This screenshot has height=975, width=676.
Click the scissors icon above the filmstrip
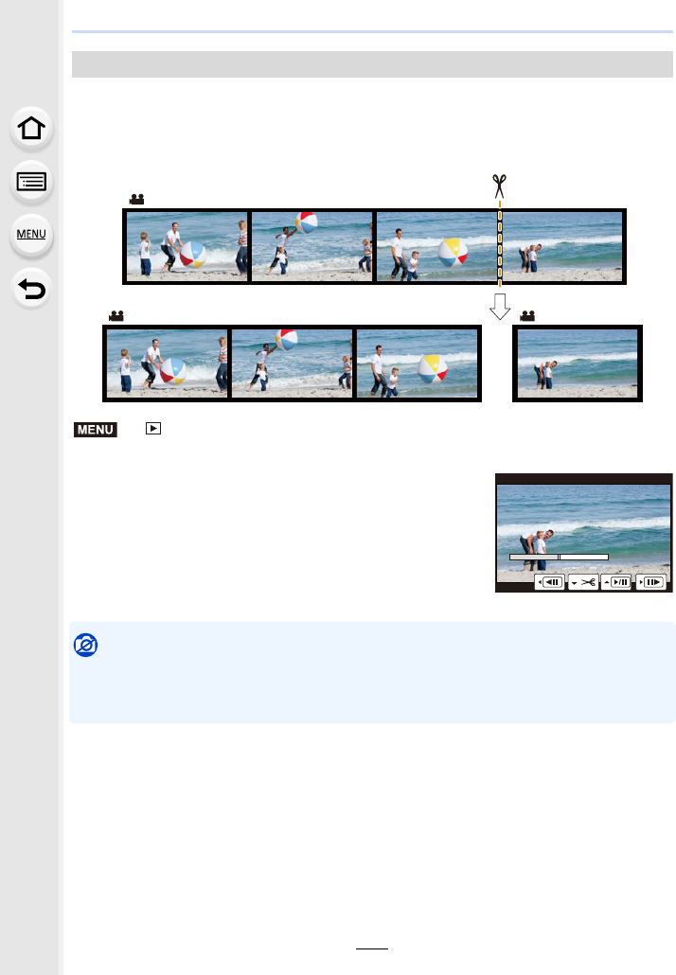pyautogui.click(x=499, y=186)
